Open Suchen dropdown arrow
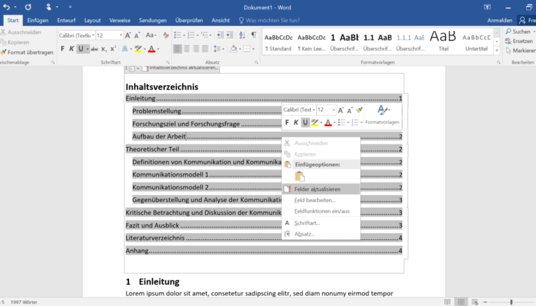This screenshot has height=306, width=536. (534, 32)
